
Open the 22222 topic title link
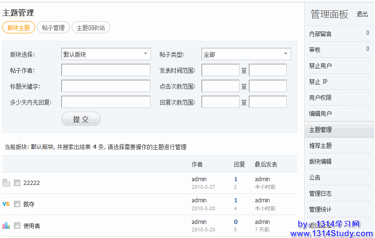pyautogui.click(x=31, y=183)
